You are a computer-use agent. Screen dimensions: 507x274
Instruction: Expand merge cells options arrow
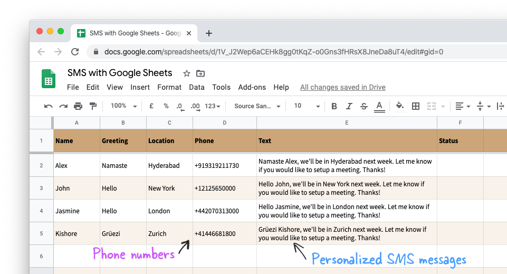pos(443,106)
